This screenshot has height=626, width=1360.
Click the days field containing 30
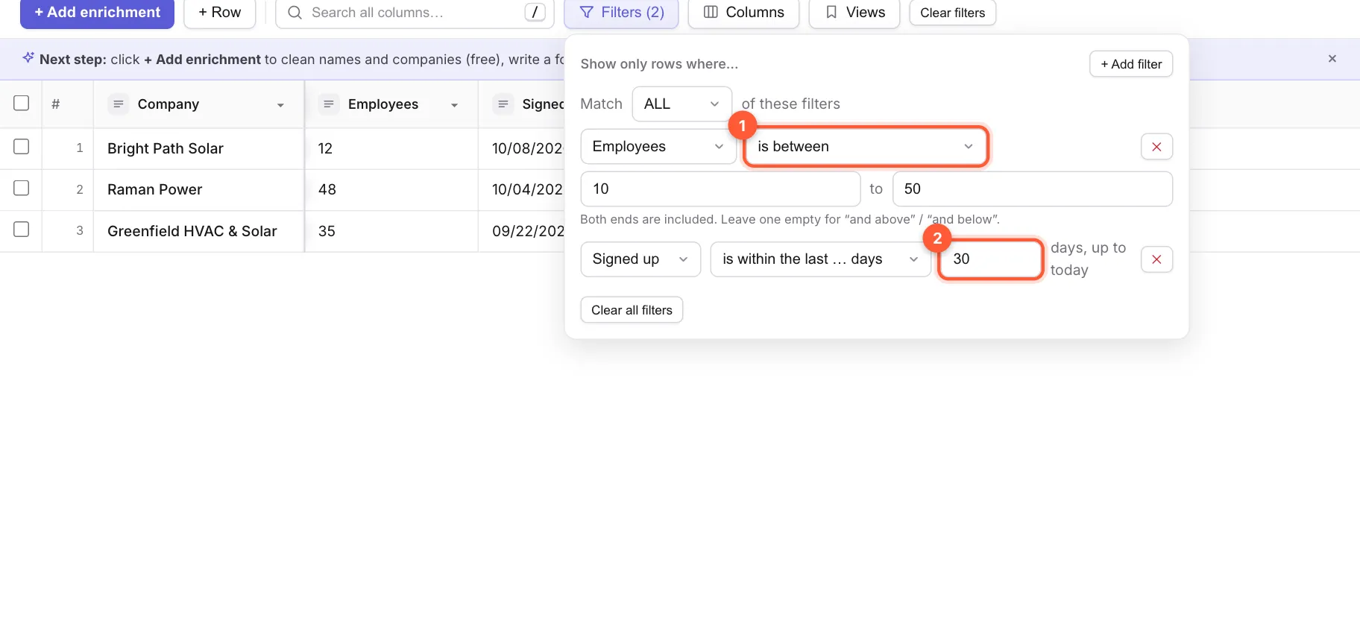click(x=991, y=259)
